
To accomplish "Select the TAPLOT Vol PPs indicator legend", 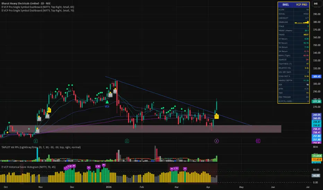I will click(41, 147).
